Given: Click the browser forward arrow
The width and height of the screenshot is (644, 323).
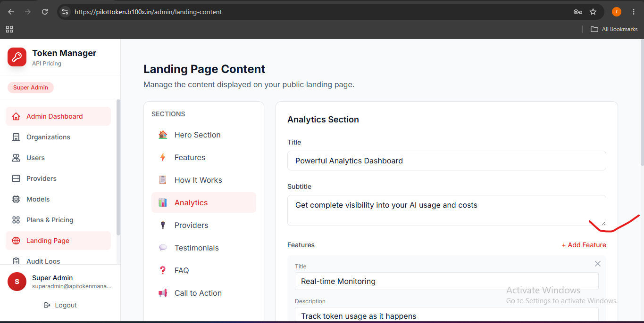Looking at the screenshot, I should pyautogui.click(x=28, y=12).
